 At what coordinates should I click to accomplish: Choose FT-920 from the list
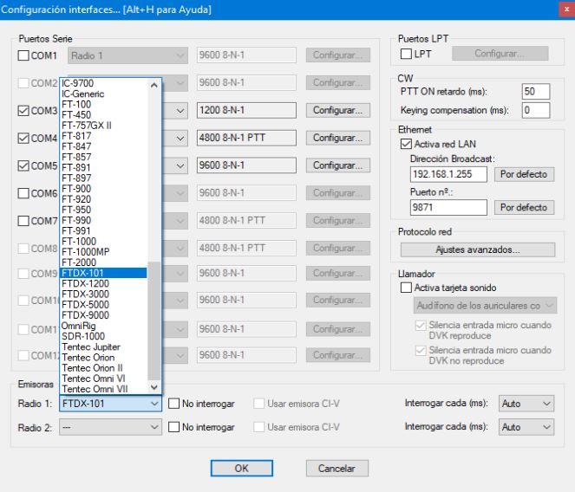pos(104,199)
